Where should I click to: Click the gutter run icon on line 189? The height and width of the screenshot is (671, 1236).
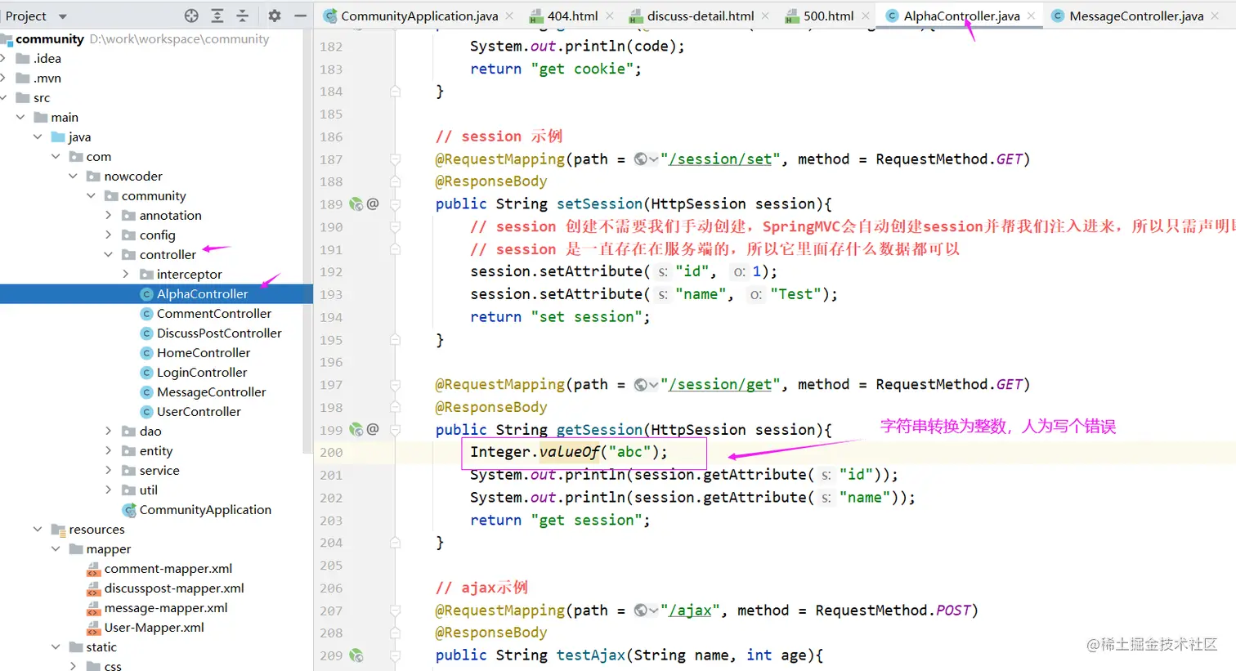[x=356, y=204]
